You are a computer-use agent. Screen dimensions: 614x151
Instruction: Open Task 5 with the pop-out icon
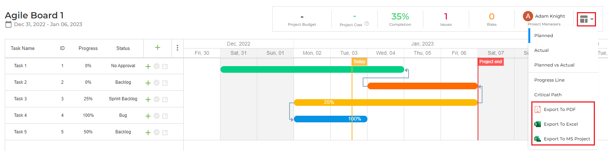click(165, 133)
